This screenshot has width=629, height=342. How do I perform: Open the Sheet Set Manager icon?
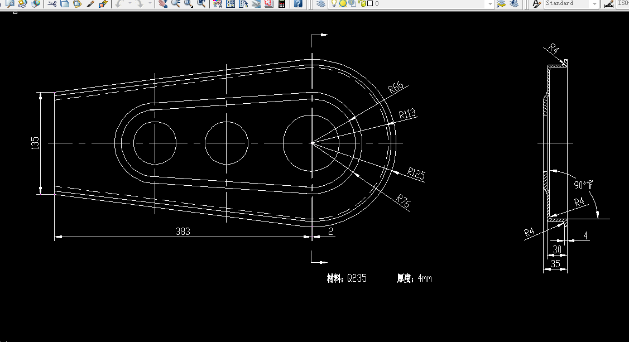pyautogui.click(x=256, y=3)
